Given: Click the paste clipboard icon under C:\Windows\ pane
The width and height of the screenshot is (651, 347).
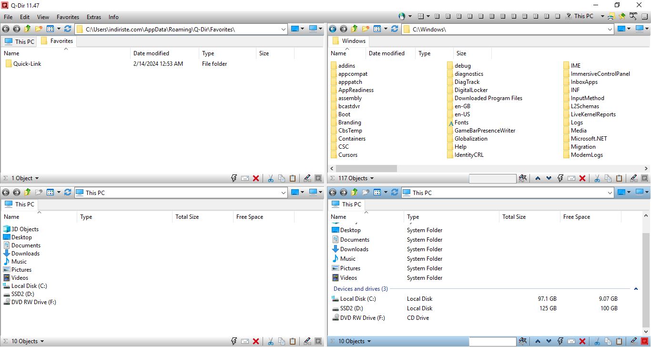Looking at the screenshot, I should click(x=619, y=178).
